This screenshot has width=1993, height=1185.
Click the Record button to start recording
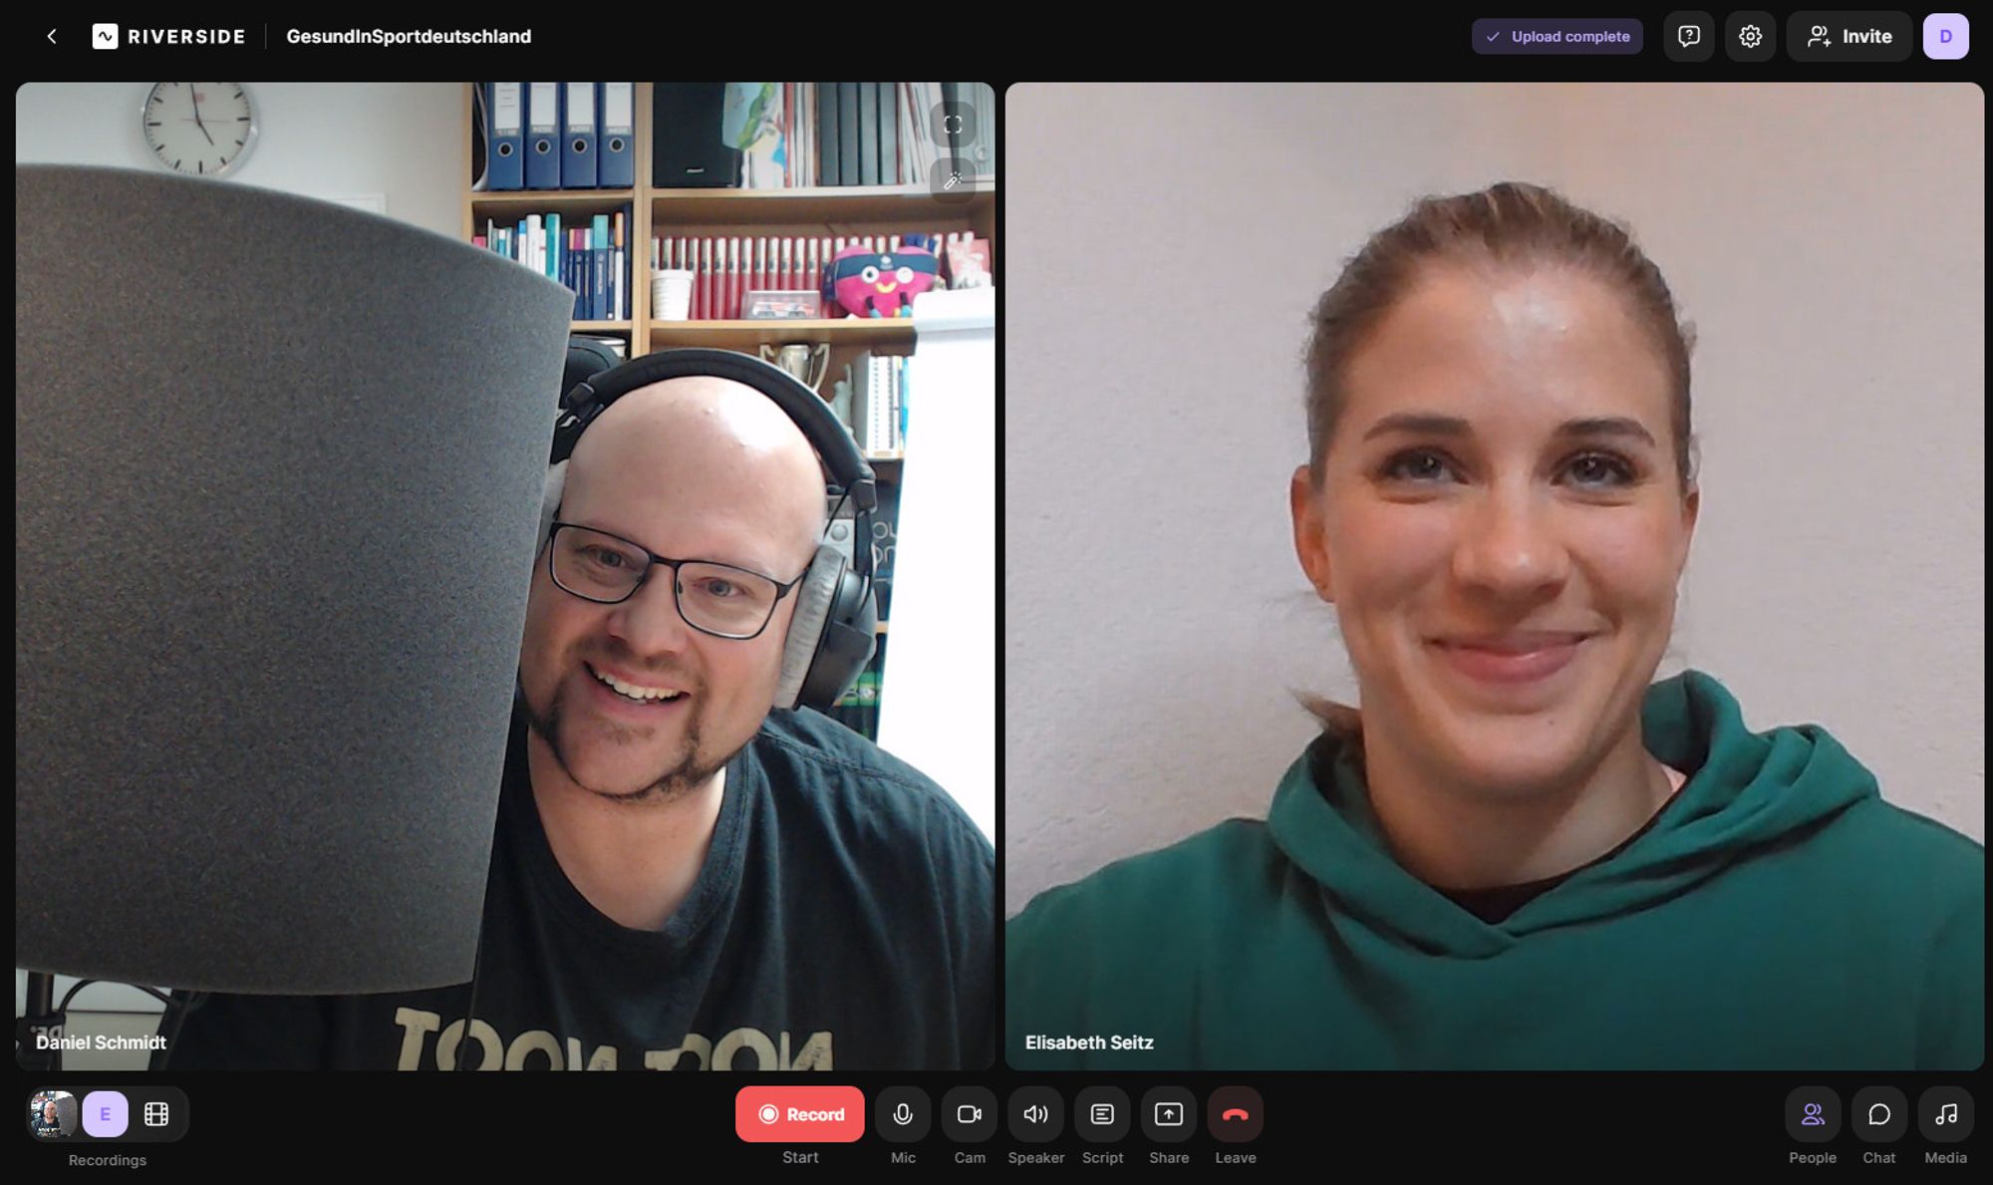800,1113
